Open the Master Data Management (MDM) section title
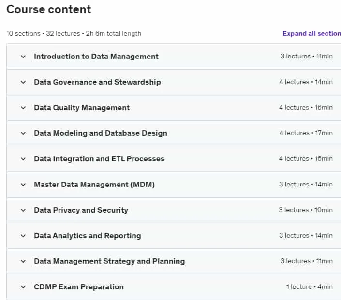The height and width of the screenshot is (300, 341). (x=94, y=185)
